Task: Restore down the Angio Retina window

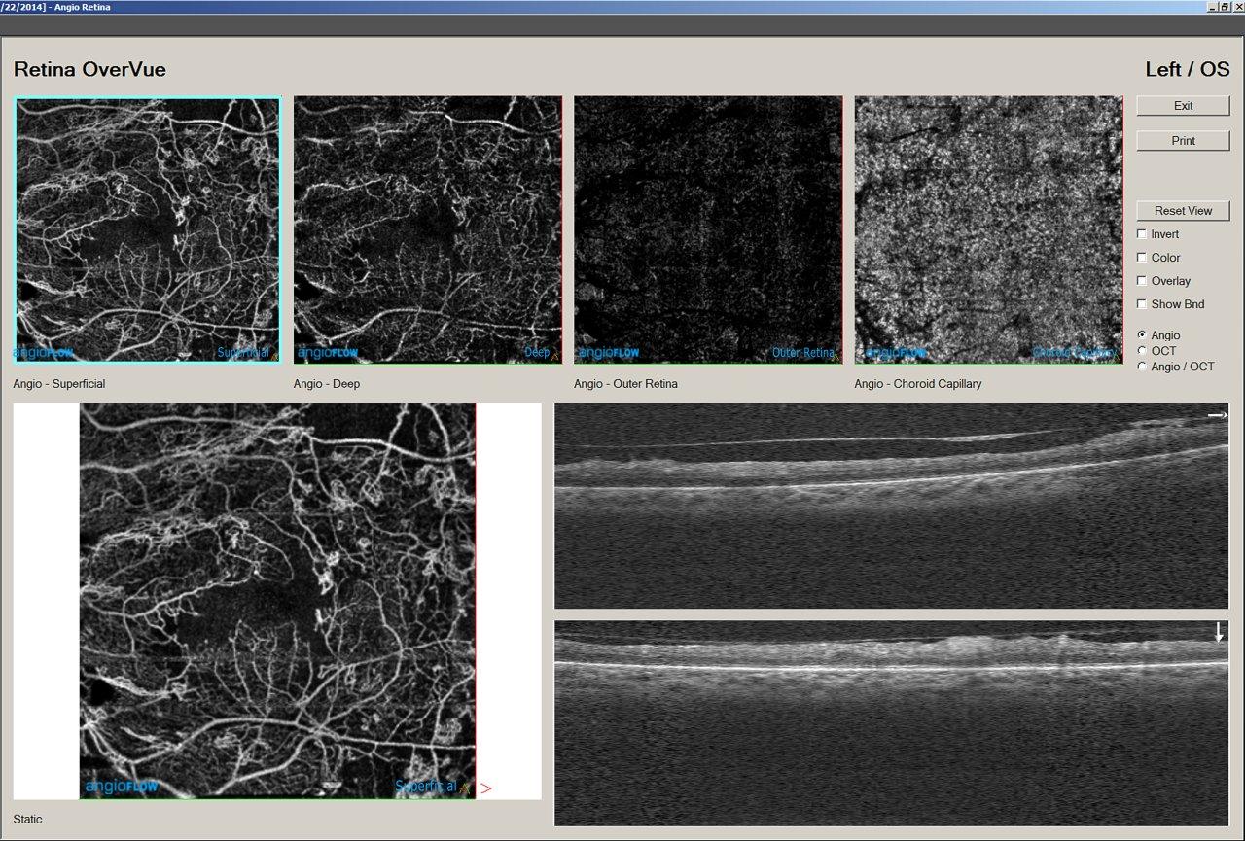Action: click(1225, 7)
